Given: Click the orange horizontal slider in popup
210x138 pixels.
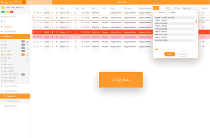Looking at the screenshot, I should pyautogui.click(x=157, y=49).
